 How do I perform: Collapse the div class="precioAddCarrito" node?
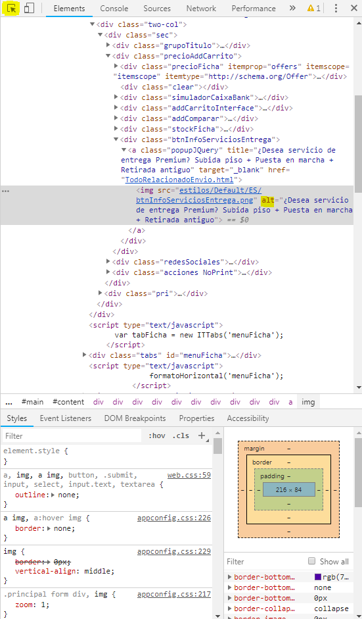point(108,56)
